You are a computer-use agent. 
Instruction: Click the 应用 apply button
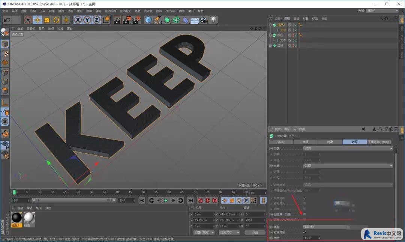255,233
